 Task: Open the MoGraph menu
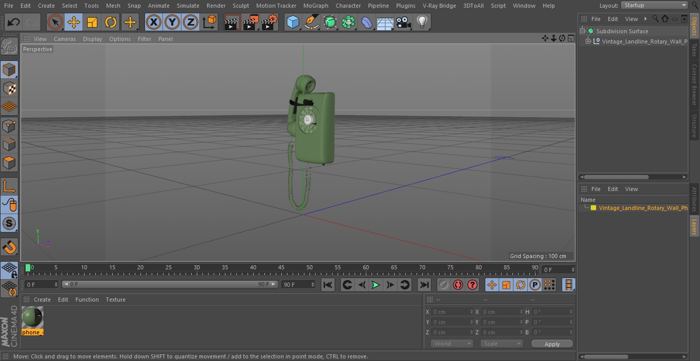click(x=316, y=6)
